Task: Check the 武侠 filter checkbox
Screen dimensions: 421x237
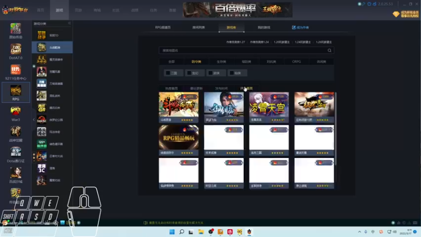Action: [210, 73]
